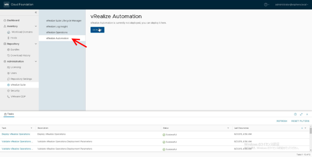Screen dimensions: 312x157
Task: Select vRealize Log Insight
Action: [57, 26]
